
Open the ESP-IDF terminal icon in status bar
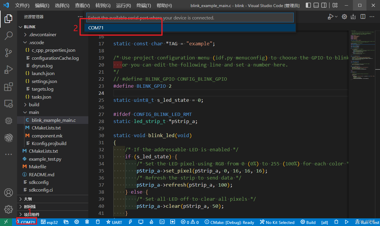pyautogui.click(x=162, y=222)
